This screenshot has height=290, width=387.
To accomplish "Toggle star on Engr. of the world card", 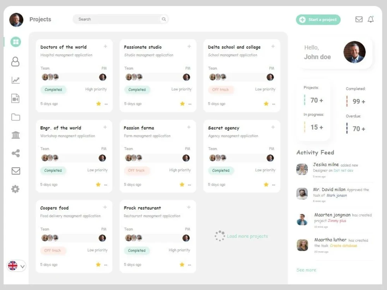I will [x=98, y=184].
